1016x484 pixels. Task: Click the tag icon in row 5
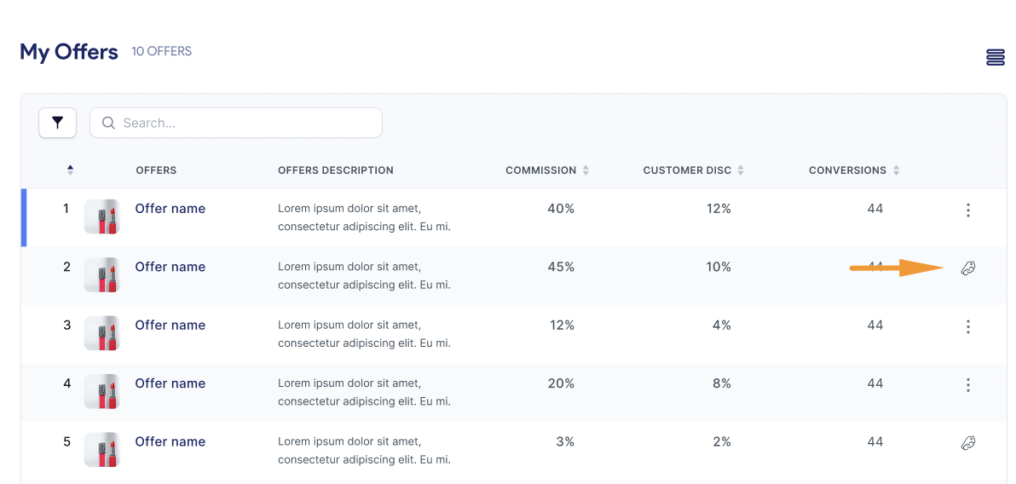click(x=967, y=443)
